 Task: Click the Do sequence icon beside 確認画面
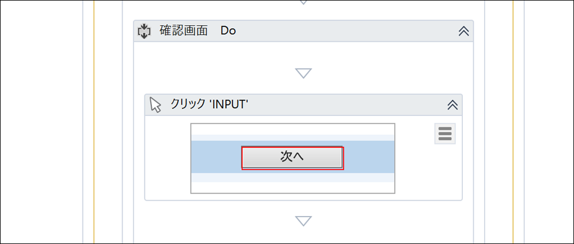pos(144,31)
